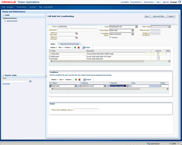Open the Administration menu

click(x=149, y=2)
